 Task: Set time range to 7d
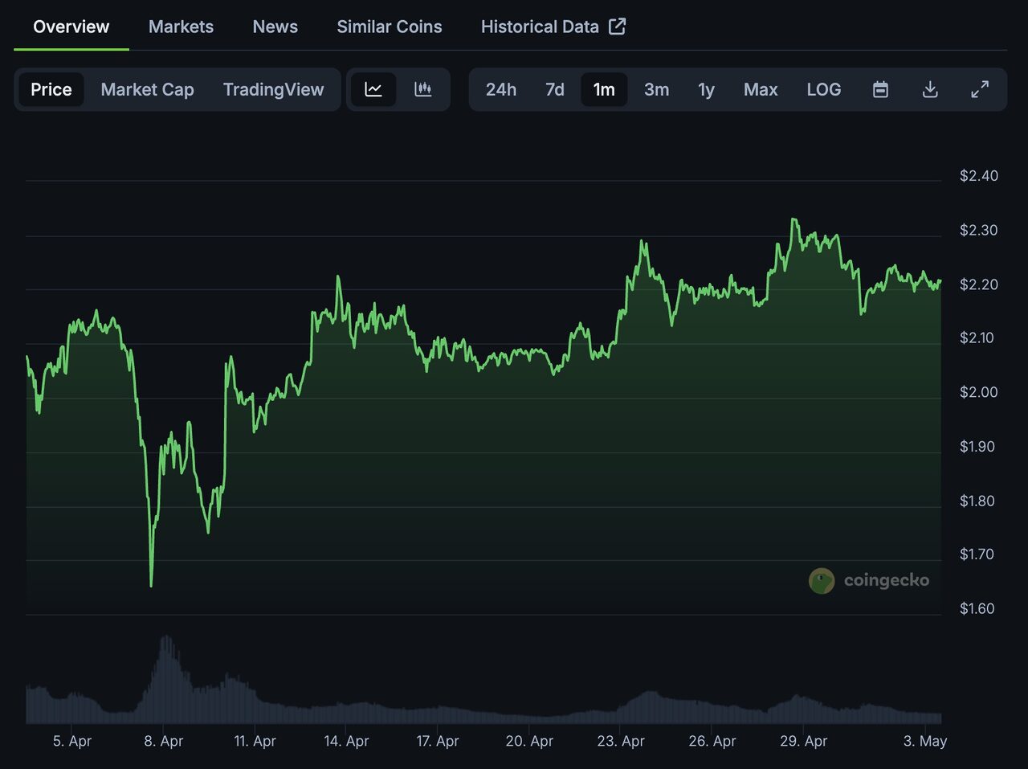coord(554,89)
